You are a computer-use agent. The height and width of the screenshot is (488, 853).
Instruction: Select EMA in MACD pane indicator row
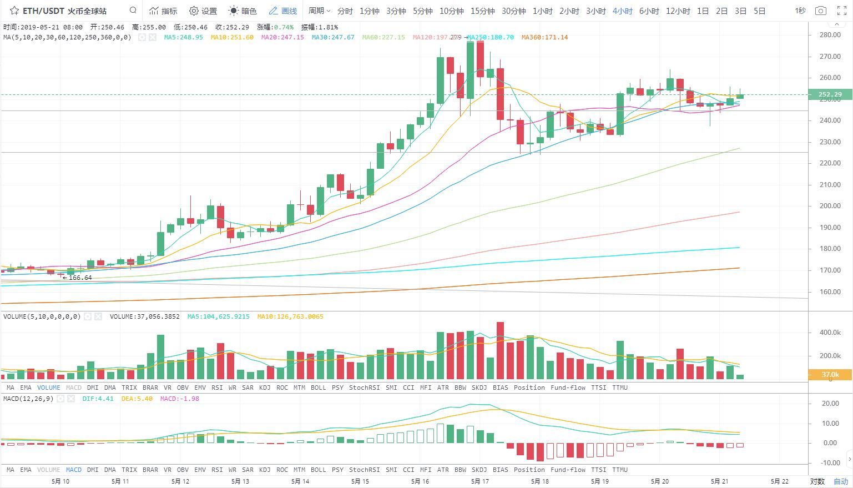point(26,470)
